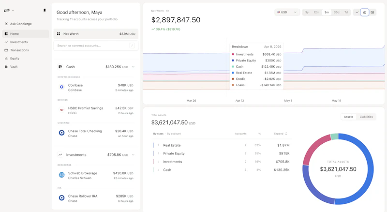Image resolution: width=387 pixels, height=212 pixels.
Task: Click the app logo in the sidebar
Action: point(7,10)
